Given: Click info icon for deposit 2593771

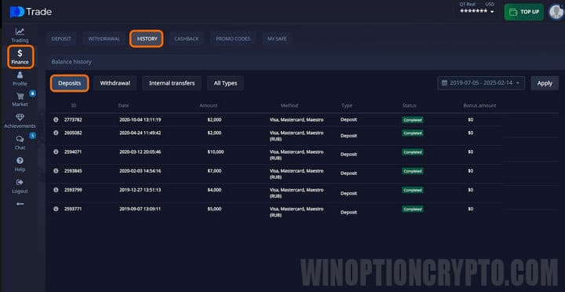Looking at the screenshot, I should click(56, 209).
